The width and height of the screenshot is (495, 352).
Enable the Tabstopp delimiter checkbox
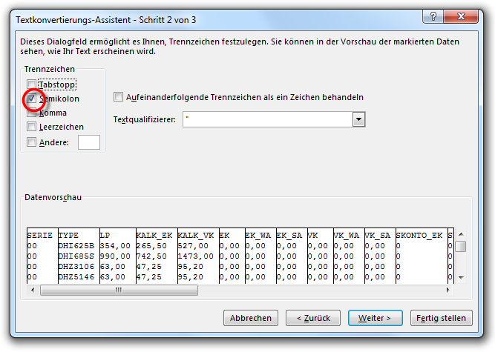(31, 84)
